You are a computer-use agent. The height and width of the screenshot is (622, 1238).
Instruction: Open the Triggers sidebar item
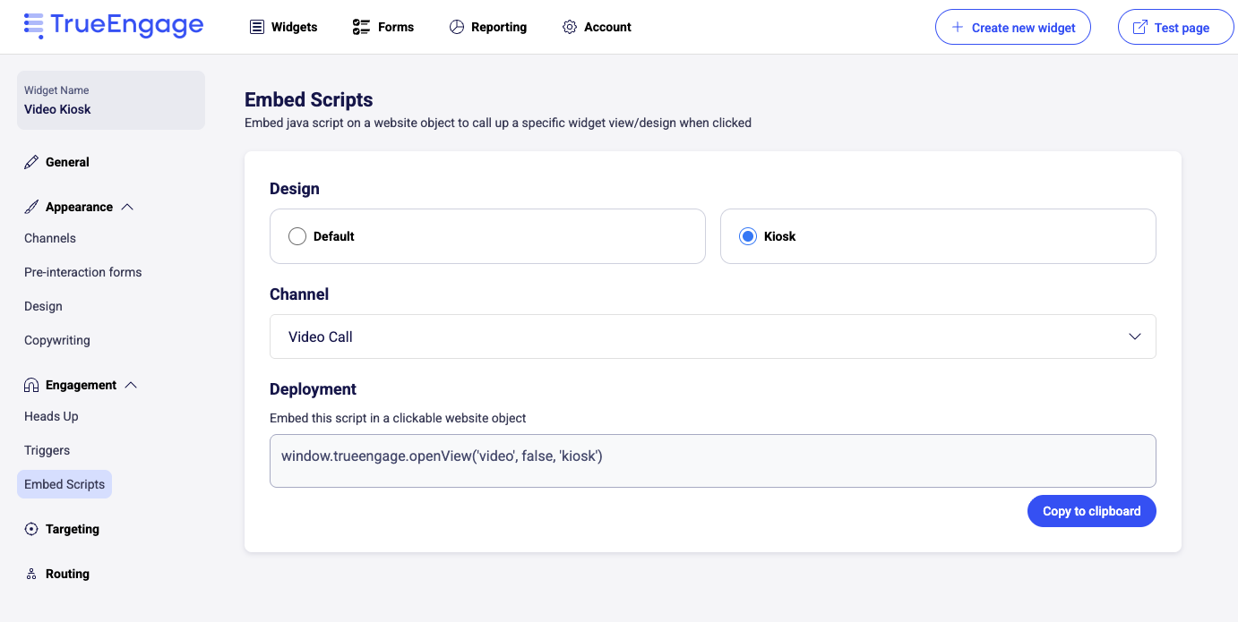click(47, 450)
